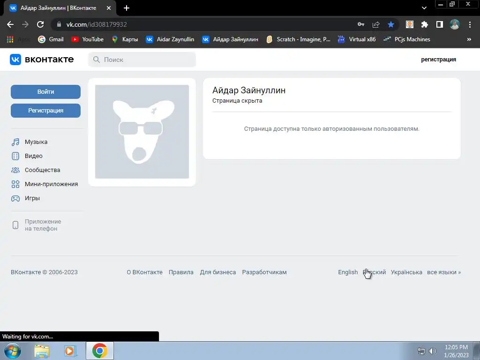
Task: Open media player from taskbar
Action: (70, 351)
